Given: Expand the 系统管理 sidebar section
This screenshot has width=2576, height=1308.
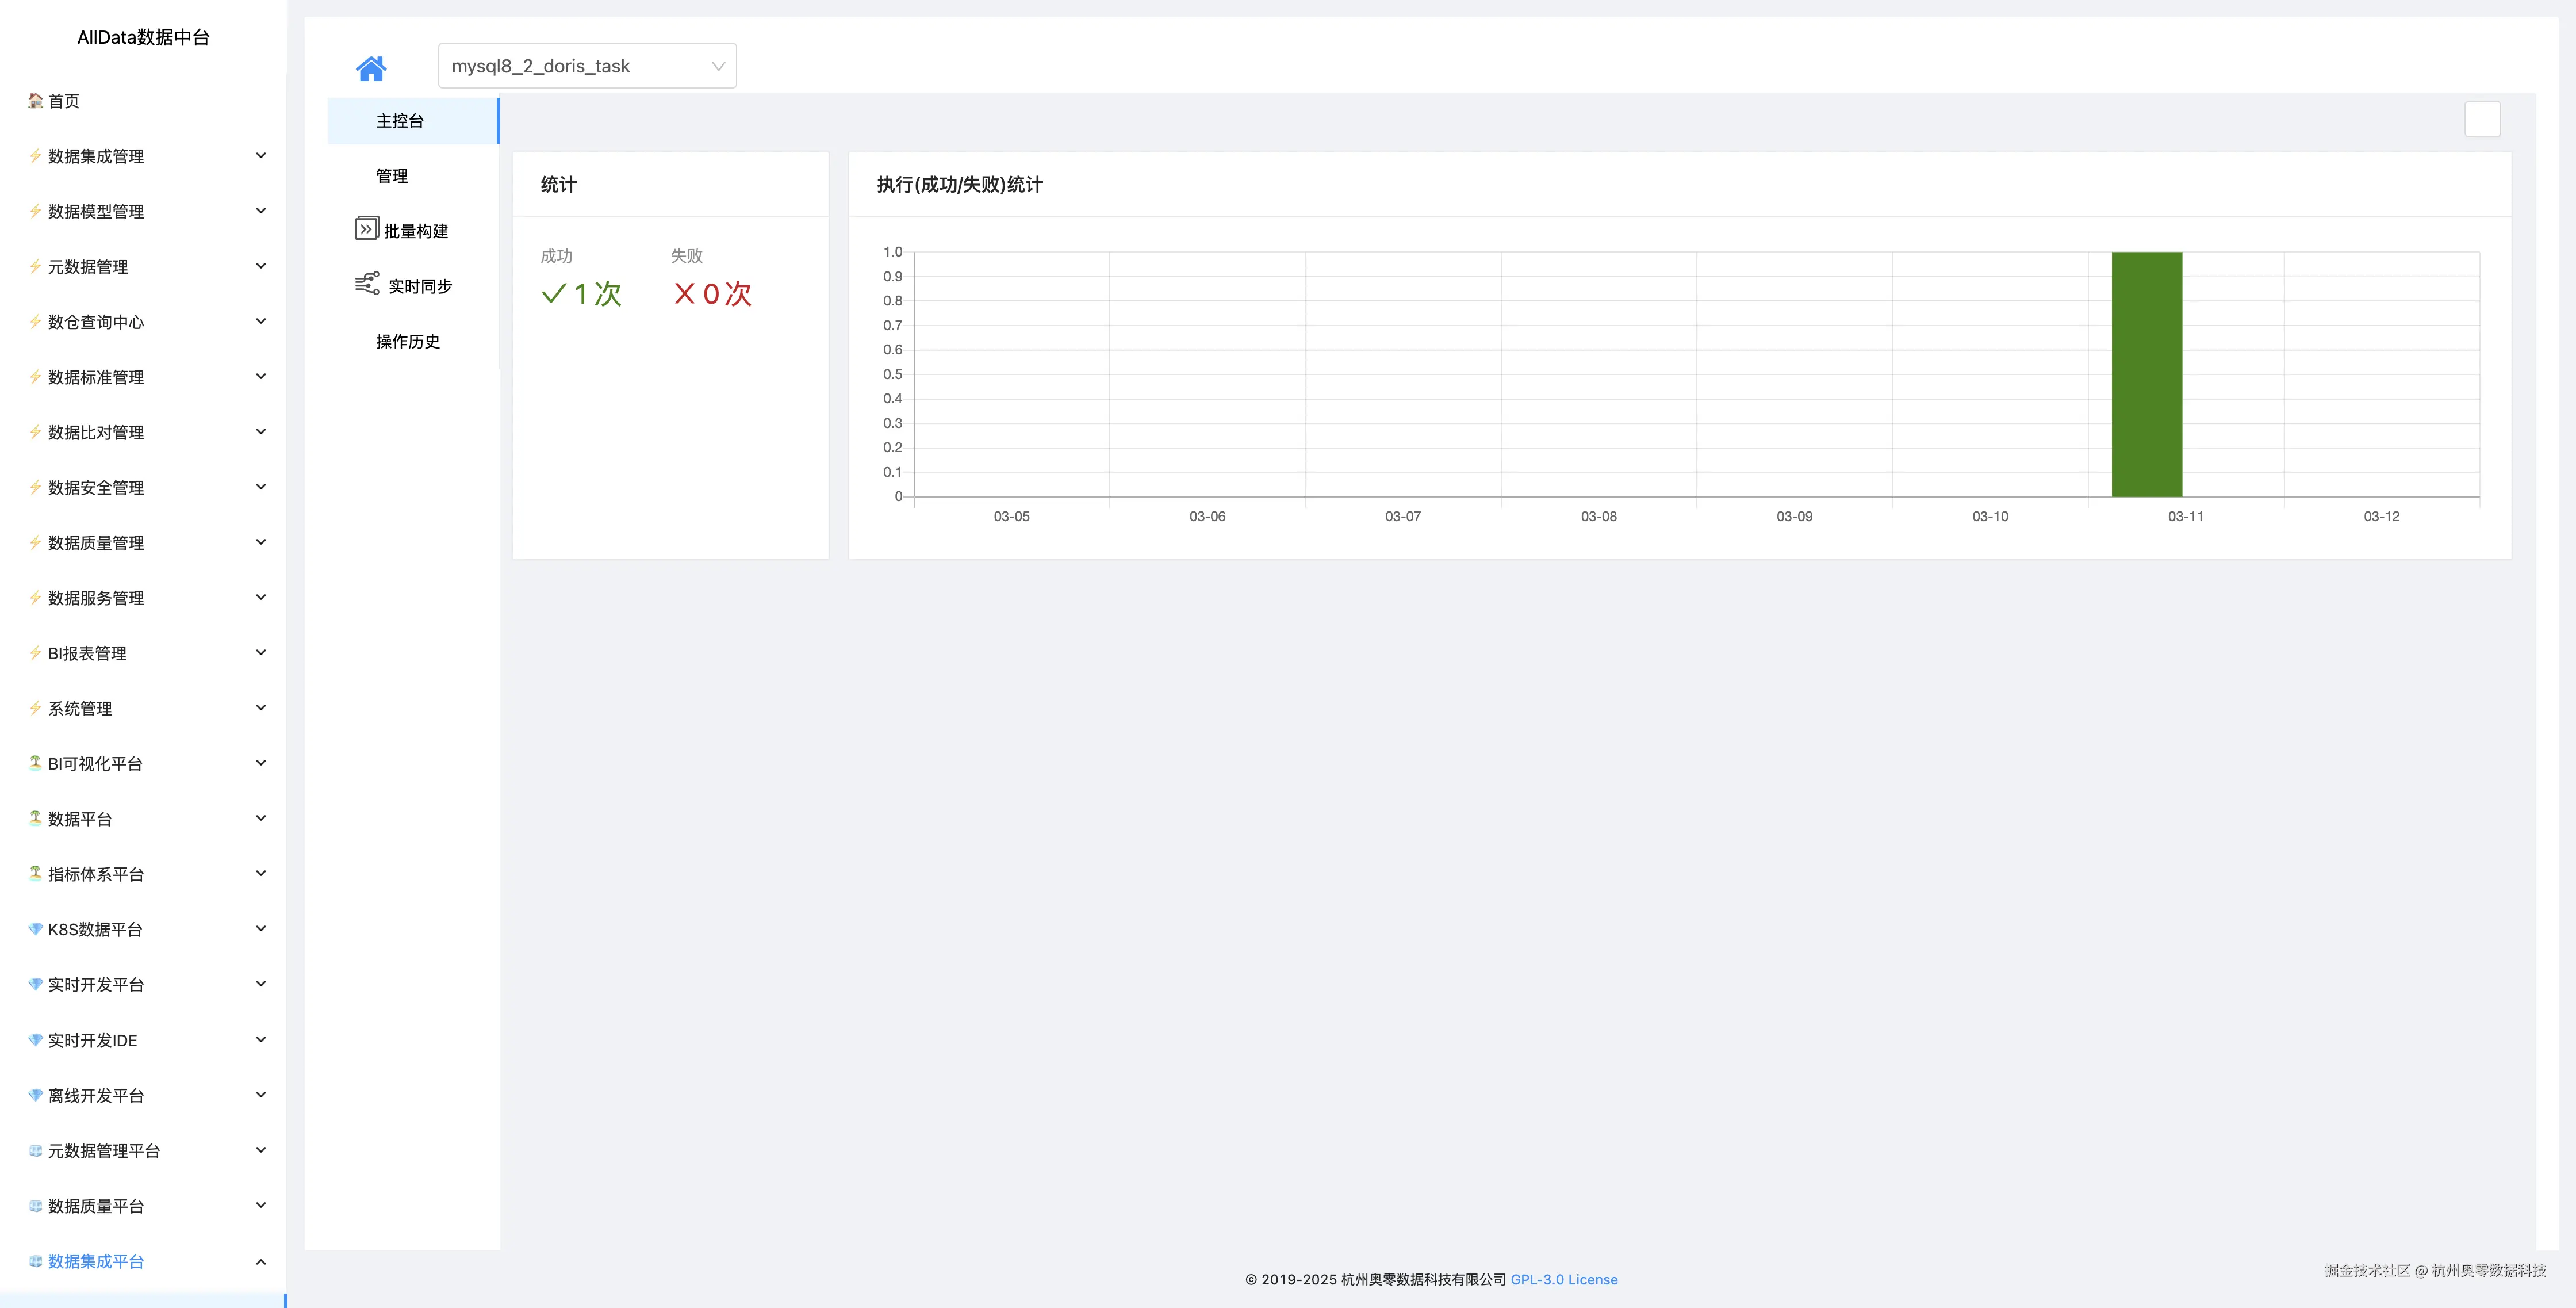Looking at the screenshot, I should (261, 708).
